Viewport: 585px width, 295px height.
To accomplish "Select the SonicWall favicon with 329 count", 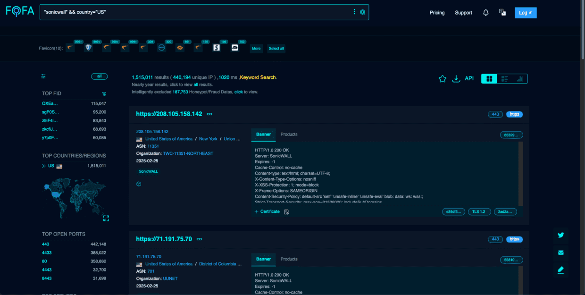I will (143, 48).
